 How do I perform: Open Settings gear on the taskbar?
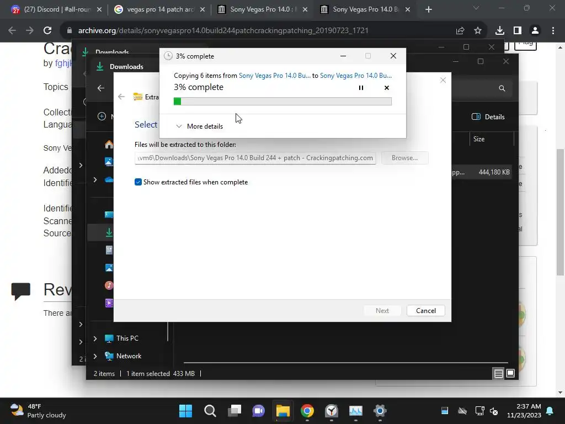click(380, 411)
